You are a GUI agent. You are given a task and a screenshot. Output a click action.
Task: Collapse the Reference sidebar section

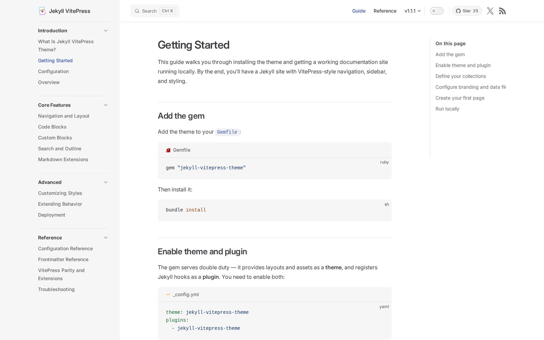tap(106, 238)
